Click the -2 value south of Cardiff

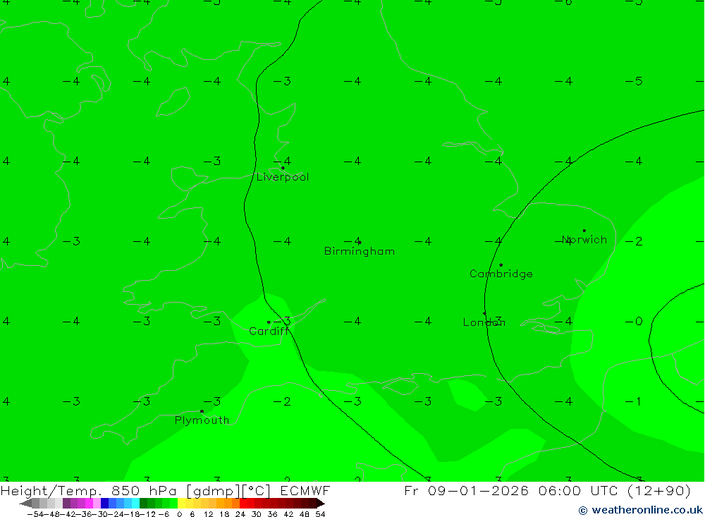point(282,401)
